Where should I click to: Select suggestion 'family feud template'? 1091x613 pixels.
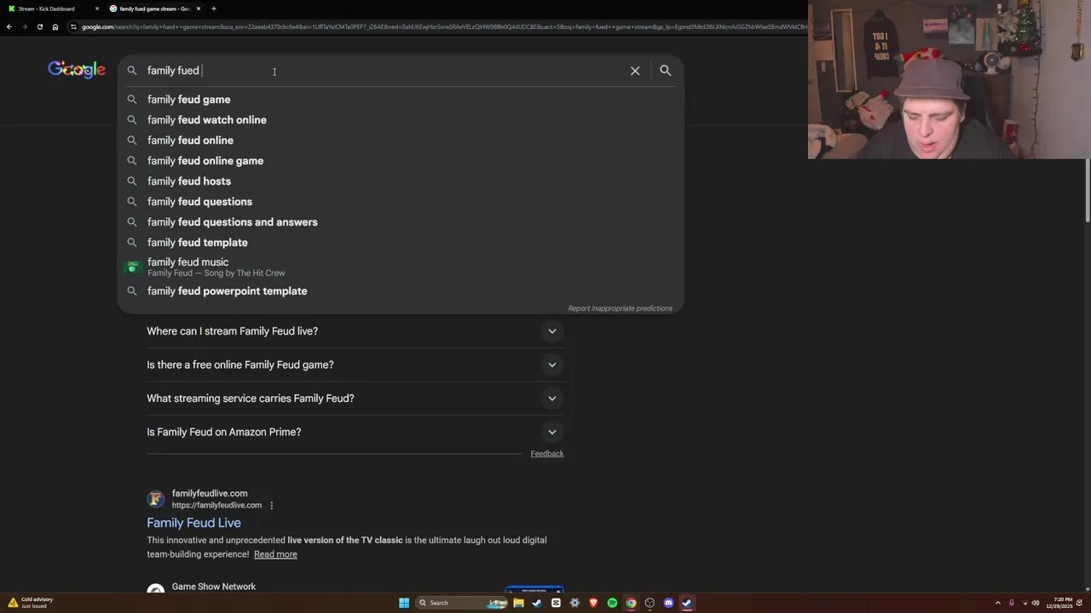coord(401,243)
